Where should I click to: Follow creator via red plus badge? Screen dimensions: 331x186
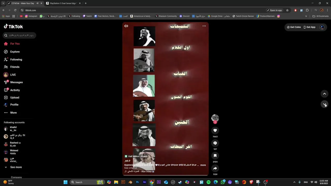point(215,122)
